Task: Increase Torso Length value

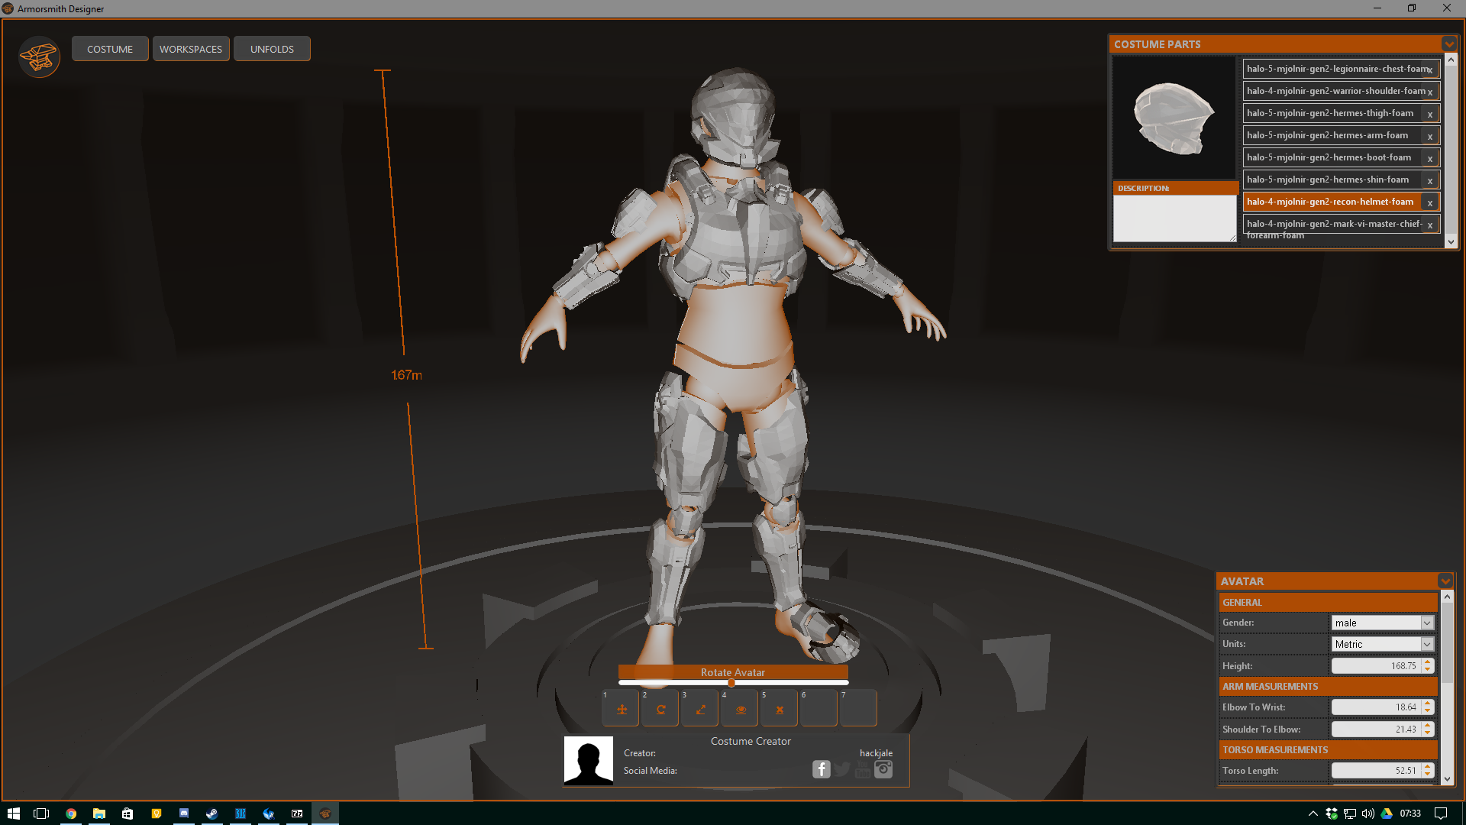Action: pos(1428,767)
